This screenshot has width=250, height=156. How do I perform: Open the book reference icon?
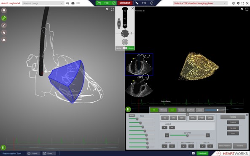73,3
